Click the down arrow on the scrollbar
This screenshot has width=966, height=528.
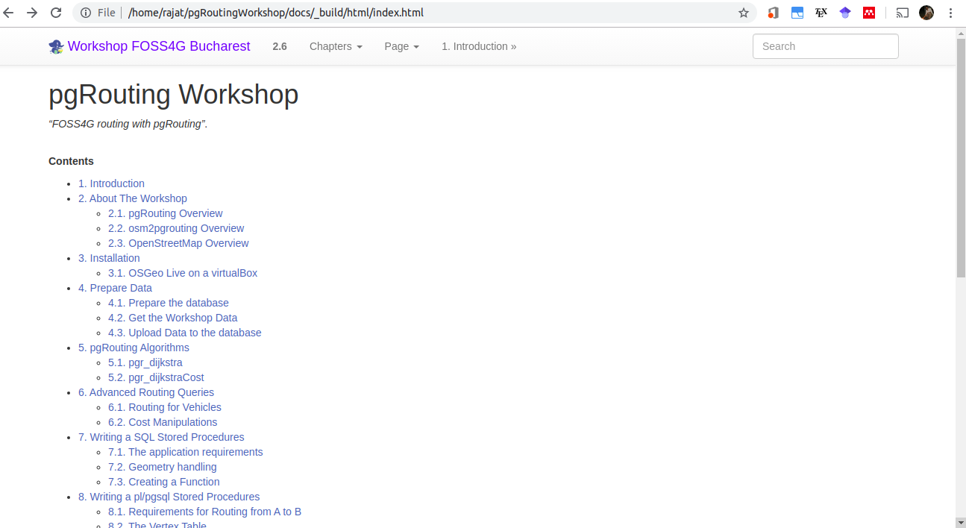[961, 522]
